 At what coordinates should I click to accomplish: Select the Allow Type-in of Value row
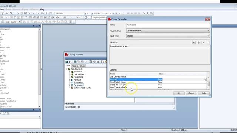[158, 88]
